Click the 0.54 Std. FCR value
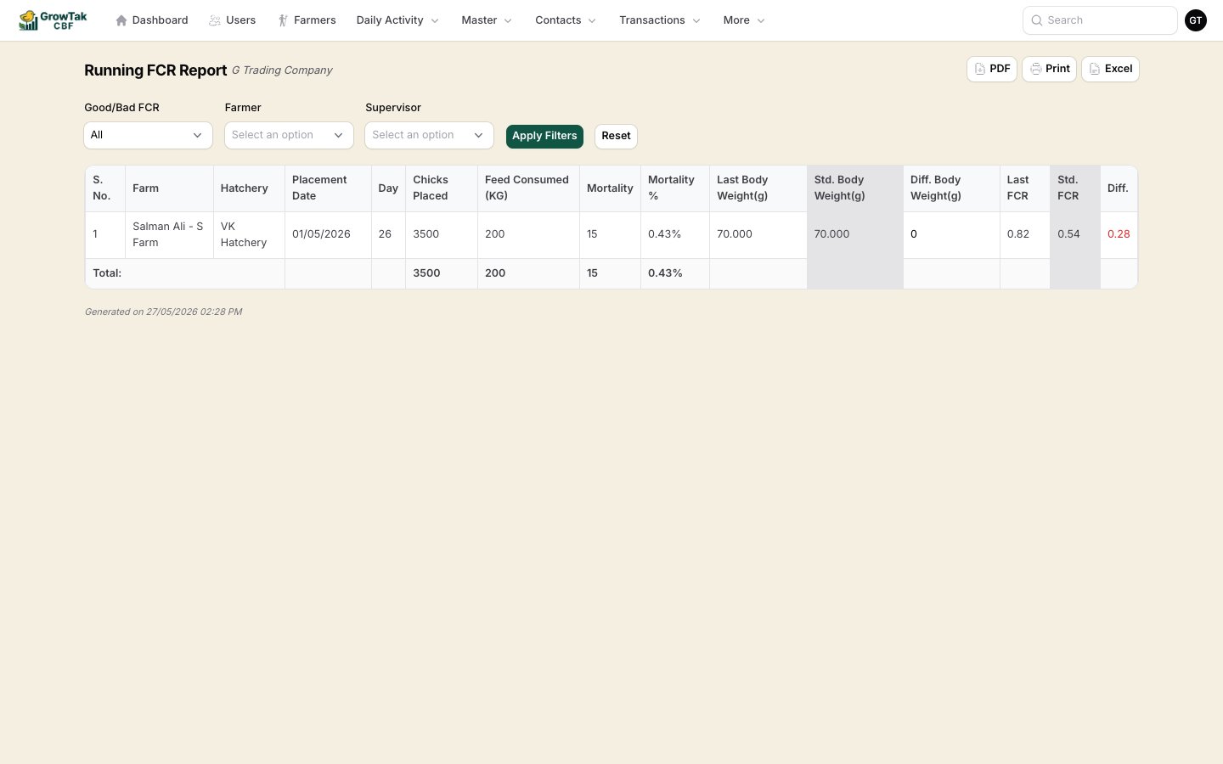Screen dimensions: 1223x764 click(1068, 234)
